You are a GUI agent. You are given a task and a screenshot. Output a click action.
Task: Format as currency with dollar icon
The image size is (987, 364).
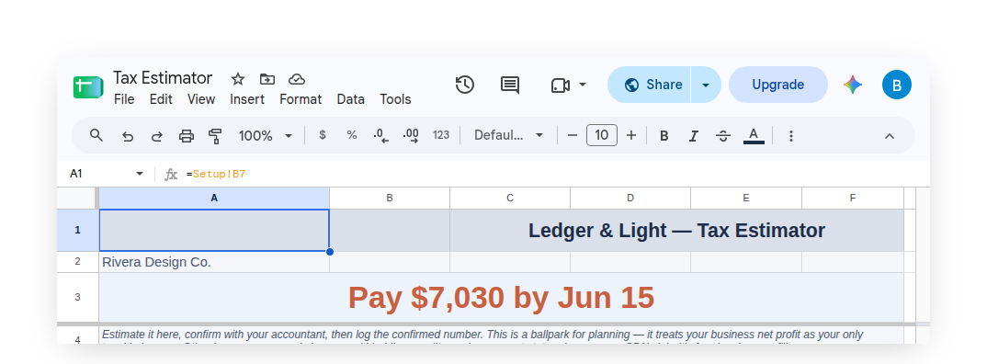[323, 135]
